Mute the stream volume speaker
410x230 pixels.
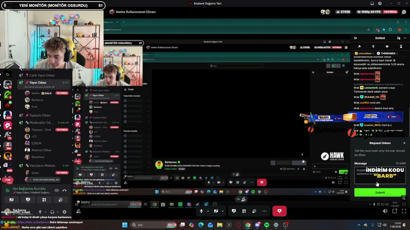(x=385, y=211)
